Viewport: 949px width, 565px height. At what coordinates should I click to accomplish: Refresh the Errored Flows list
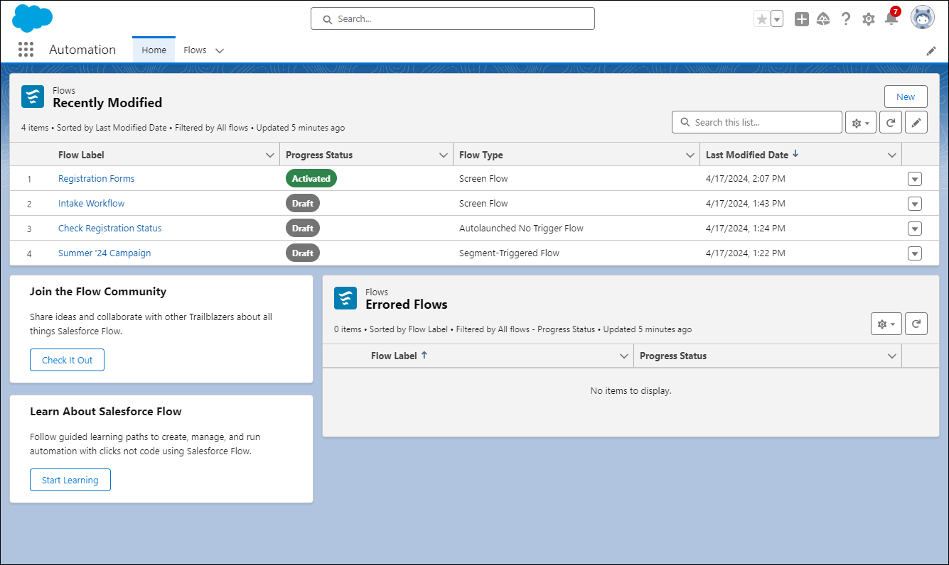916,324
